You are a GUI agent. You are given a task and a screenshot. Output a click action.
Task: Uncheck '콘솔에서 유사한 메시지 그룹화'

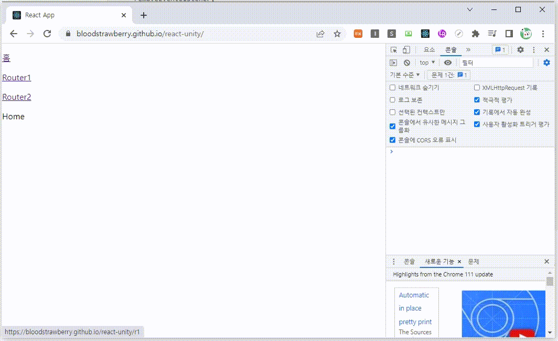point(392,126)
